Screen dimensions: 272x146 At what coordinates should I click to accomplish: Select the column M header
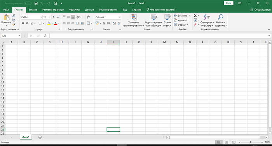(x=164, y=42)
